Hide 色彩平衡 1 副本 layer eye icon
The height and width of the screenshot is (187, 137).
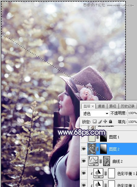[x=84, y=173]
